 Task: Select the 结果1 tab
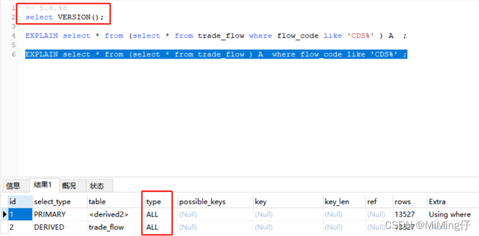point(43,185)
